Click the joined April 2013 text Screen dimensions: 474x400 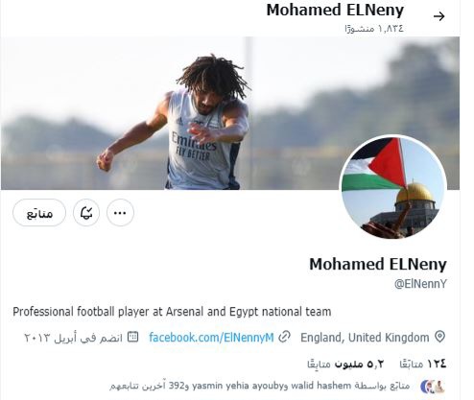click(x=73, y=338)
